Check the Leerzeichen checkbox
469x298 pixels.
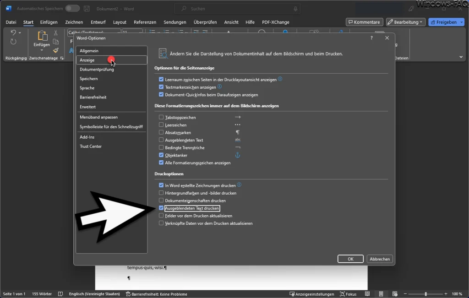coord(161,125)
